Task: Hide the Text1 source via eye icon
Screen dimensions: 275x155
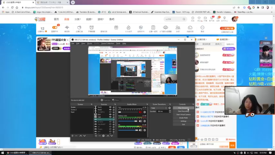Action: pos(110,107)
